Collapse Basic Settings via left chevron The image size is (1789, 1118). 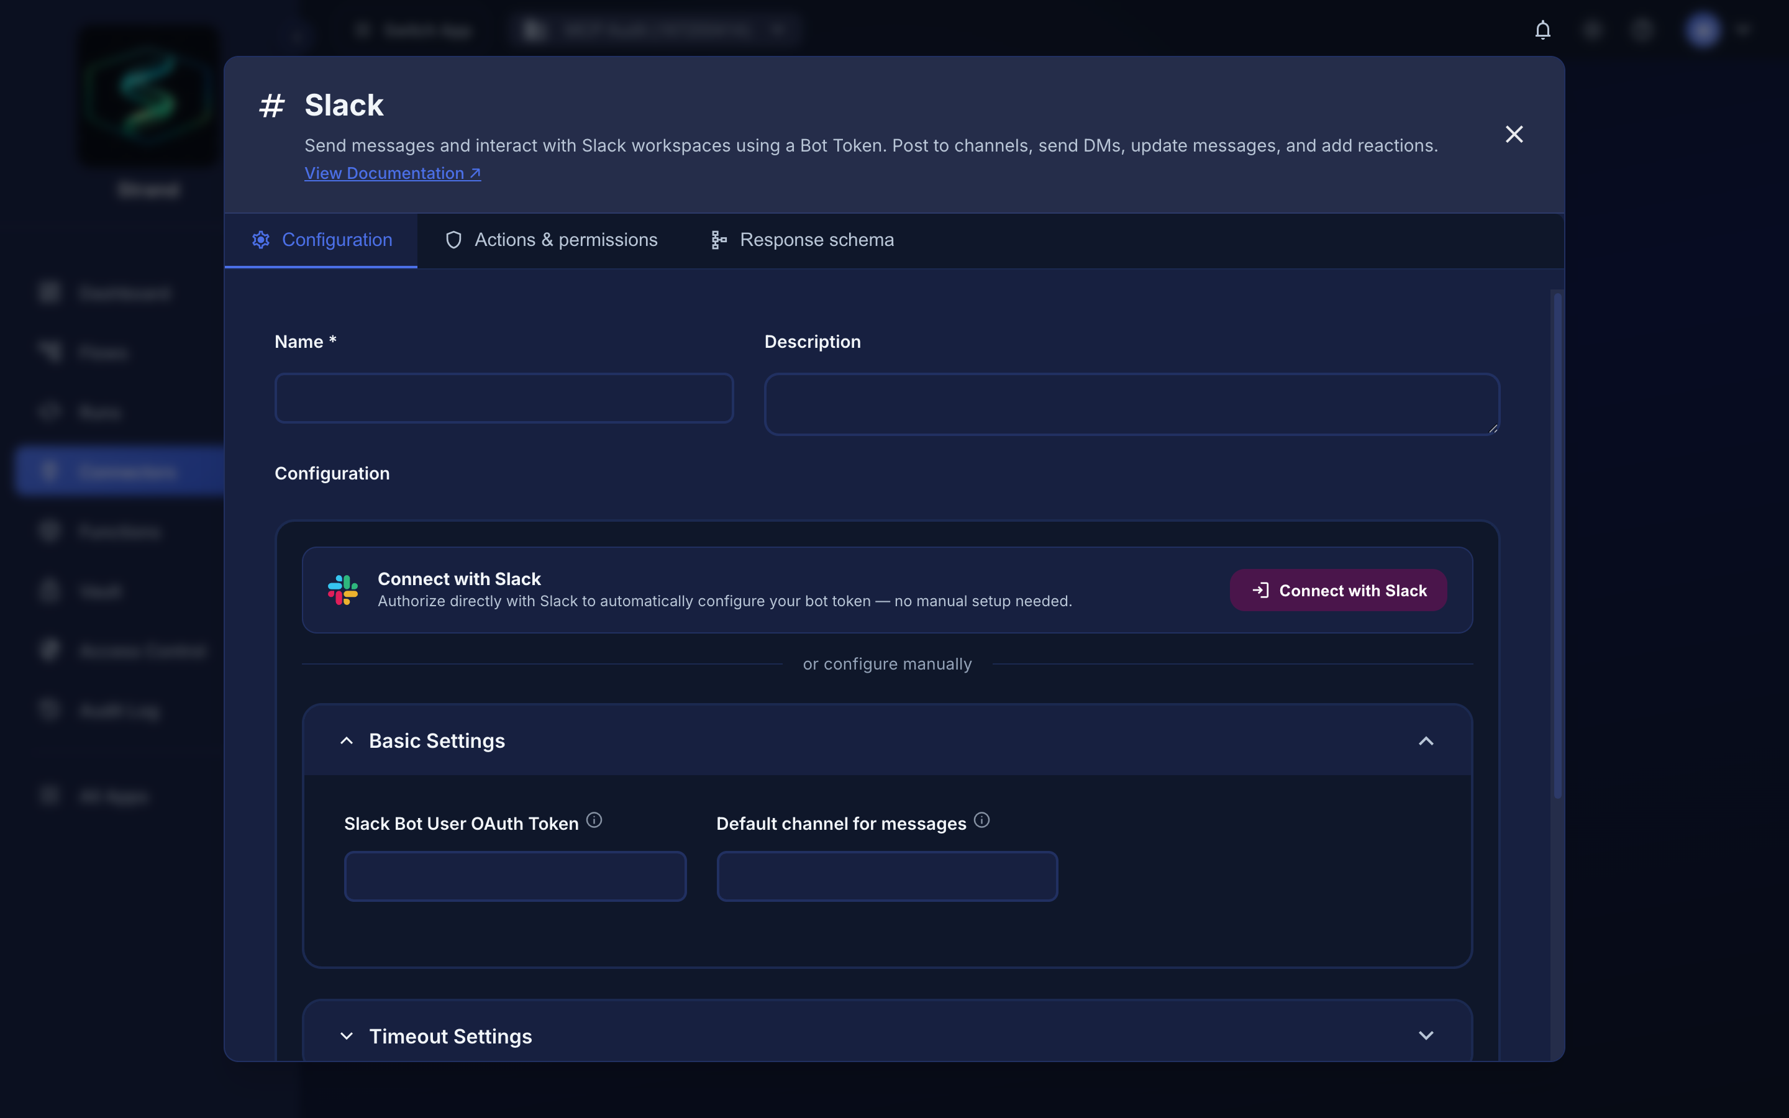coord(347,740)
